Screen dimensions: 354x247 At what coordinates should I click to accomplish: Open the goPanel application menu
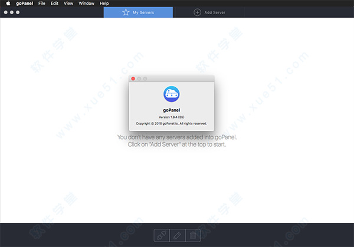point(24,4)
